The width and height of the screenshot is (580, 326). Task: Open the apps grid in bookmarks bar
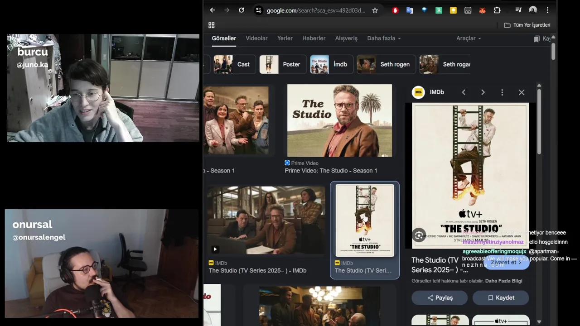(211, 25)
